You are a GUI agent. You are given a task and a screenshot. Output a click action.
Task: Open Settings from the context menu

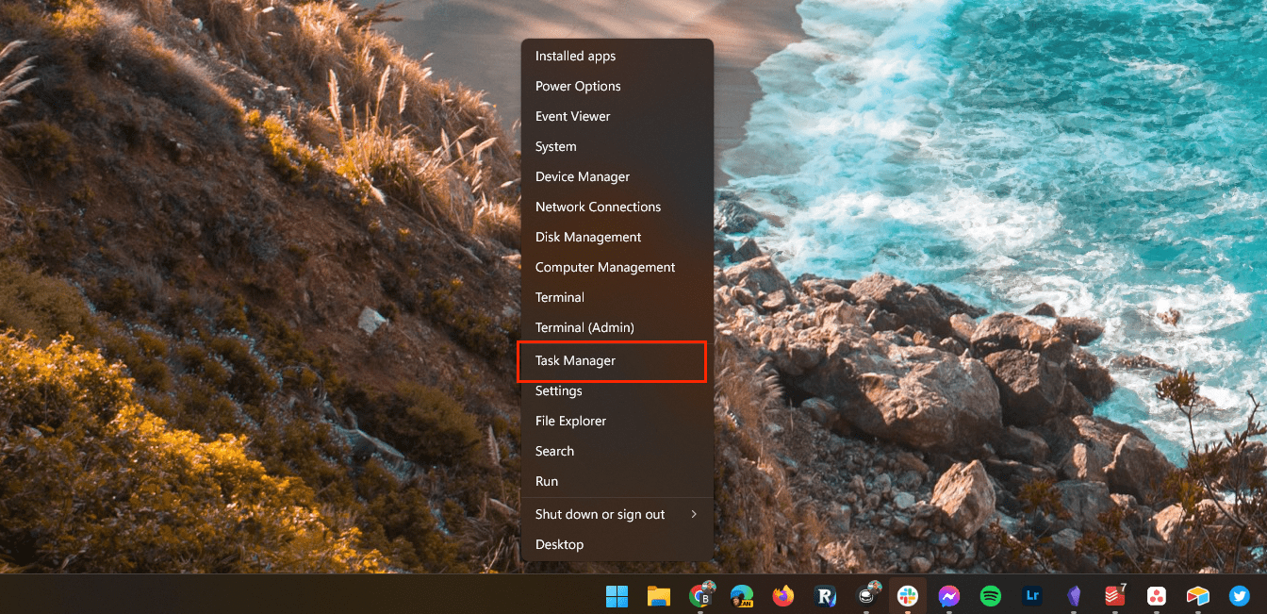(617, 390)
